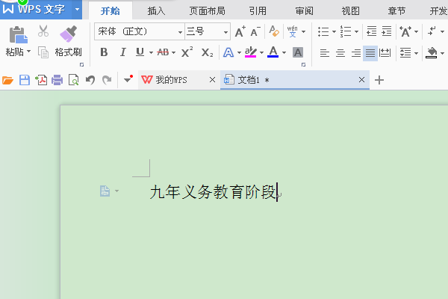Switch to the 页面布局 ribbon tab
The width and height of the screenshot is (448, 299).
click(x=207, y=11)
